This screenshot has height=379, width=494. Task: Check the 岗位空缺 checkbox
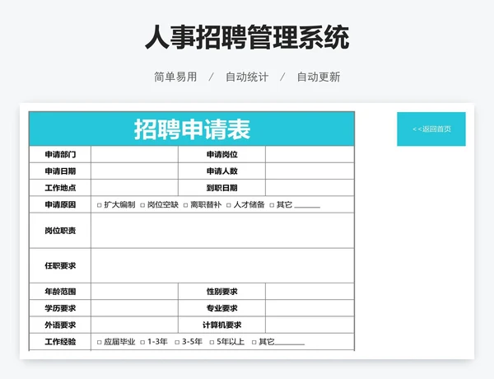142,205
